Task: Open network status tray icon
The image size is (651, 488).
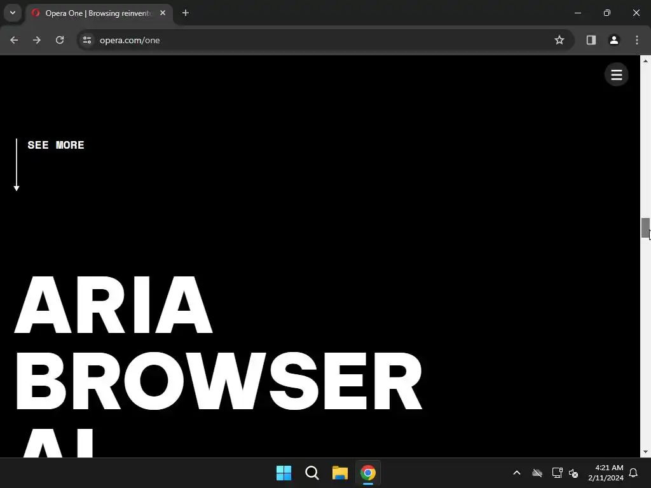Action: point(557,473)
